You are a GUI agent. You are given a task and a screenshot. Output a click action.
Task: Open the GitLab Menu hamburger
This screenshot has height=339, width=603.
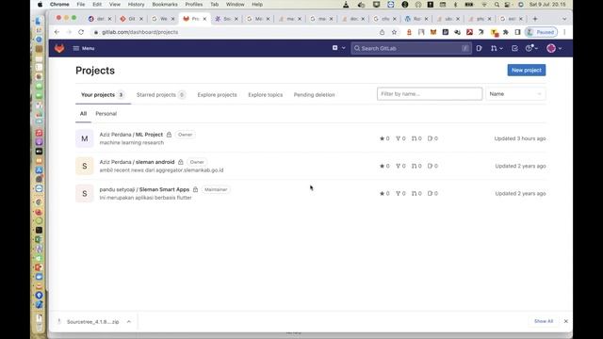[x=84, y=48]
